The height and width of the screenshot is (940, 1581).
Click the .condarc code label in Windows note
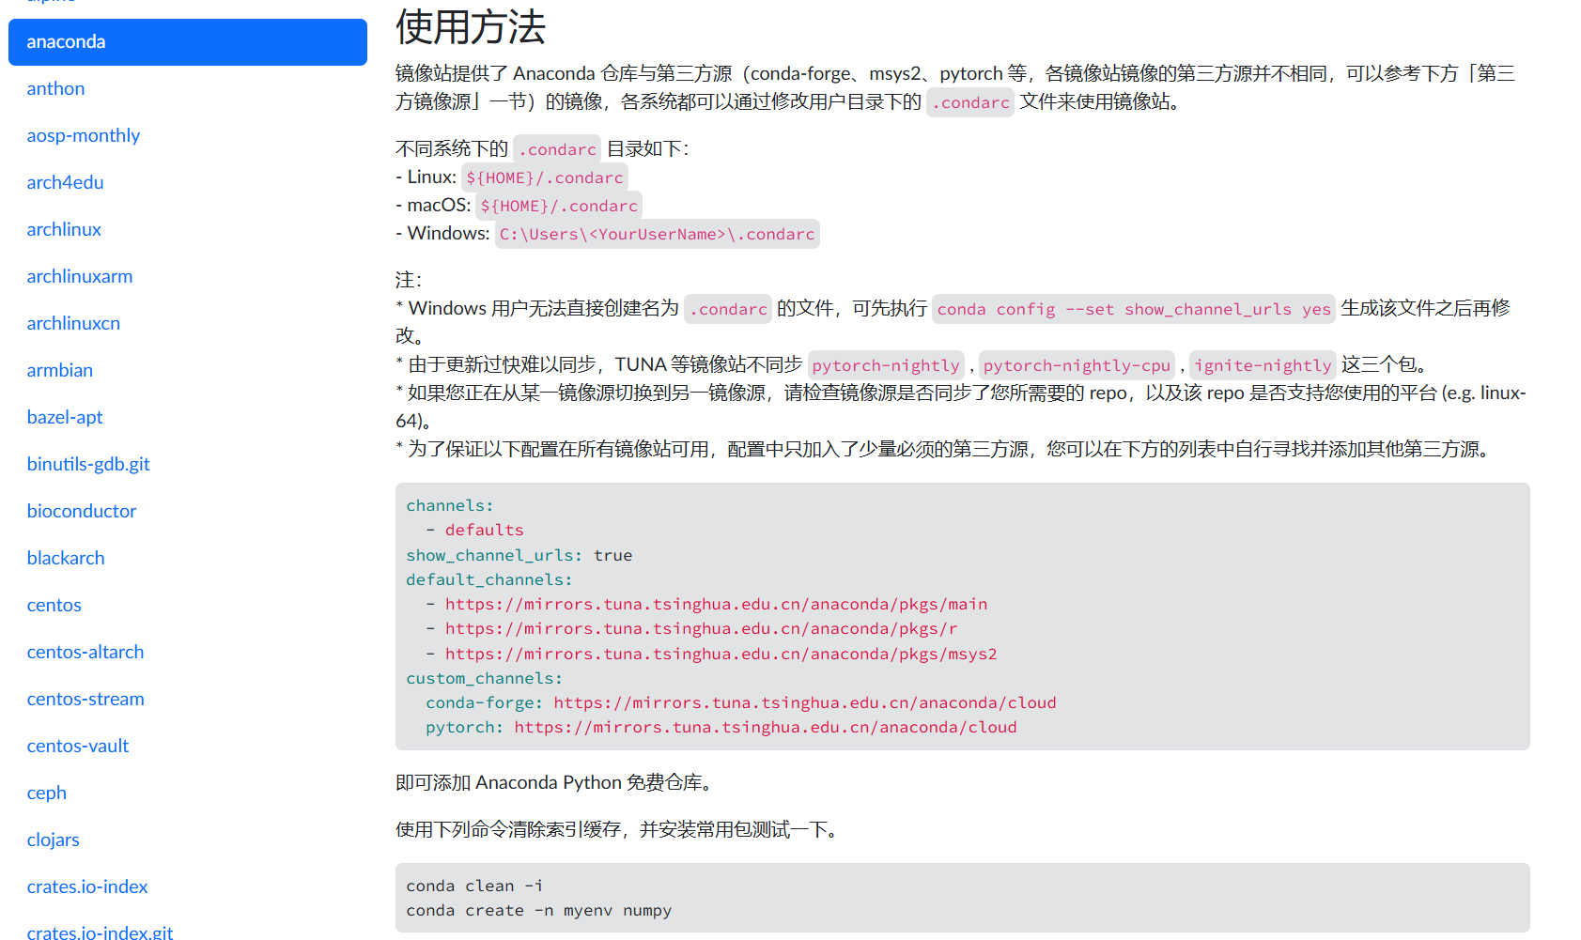coord(728,309)
